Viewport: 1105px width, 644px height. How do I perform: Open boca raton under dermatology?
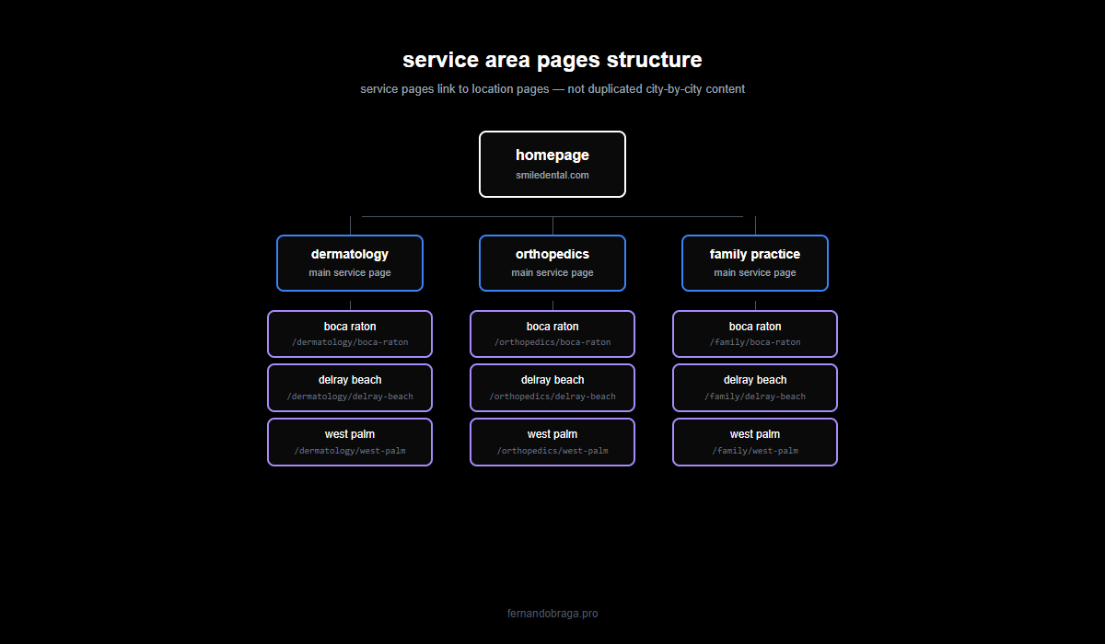tap(350, 334)
